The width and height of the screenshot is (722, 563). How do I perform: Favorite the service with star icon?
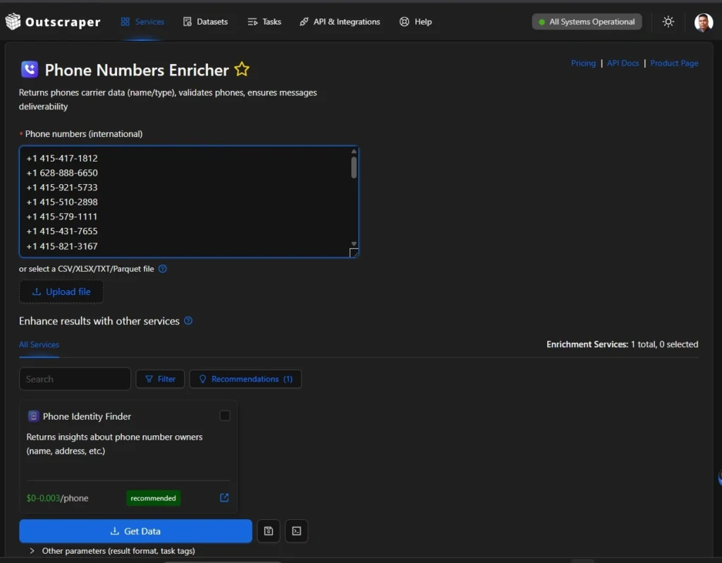coord(242,70)
